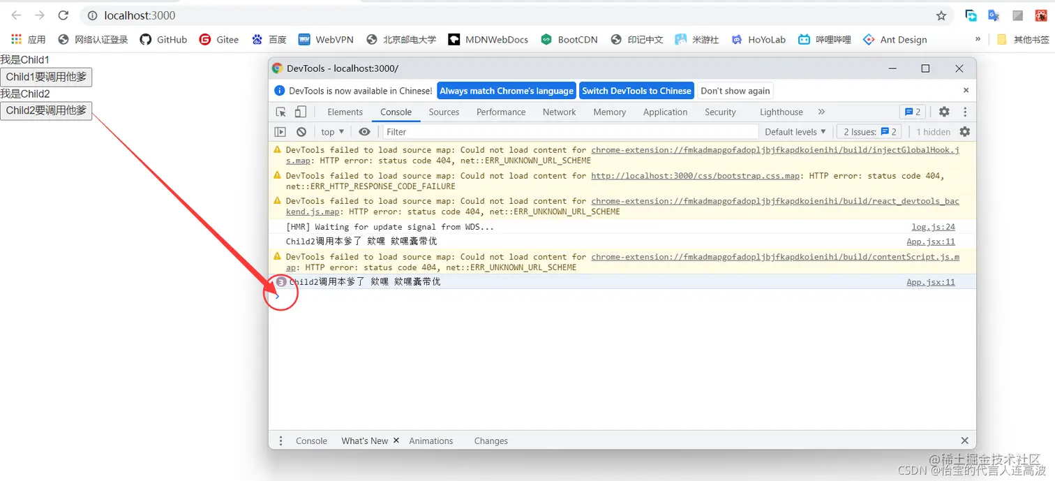Show more DevTools tabs chevron

click(821, 112)
